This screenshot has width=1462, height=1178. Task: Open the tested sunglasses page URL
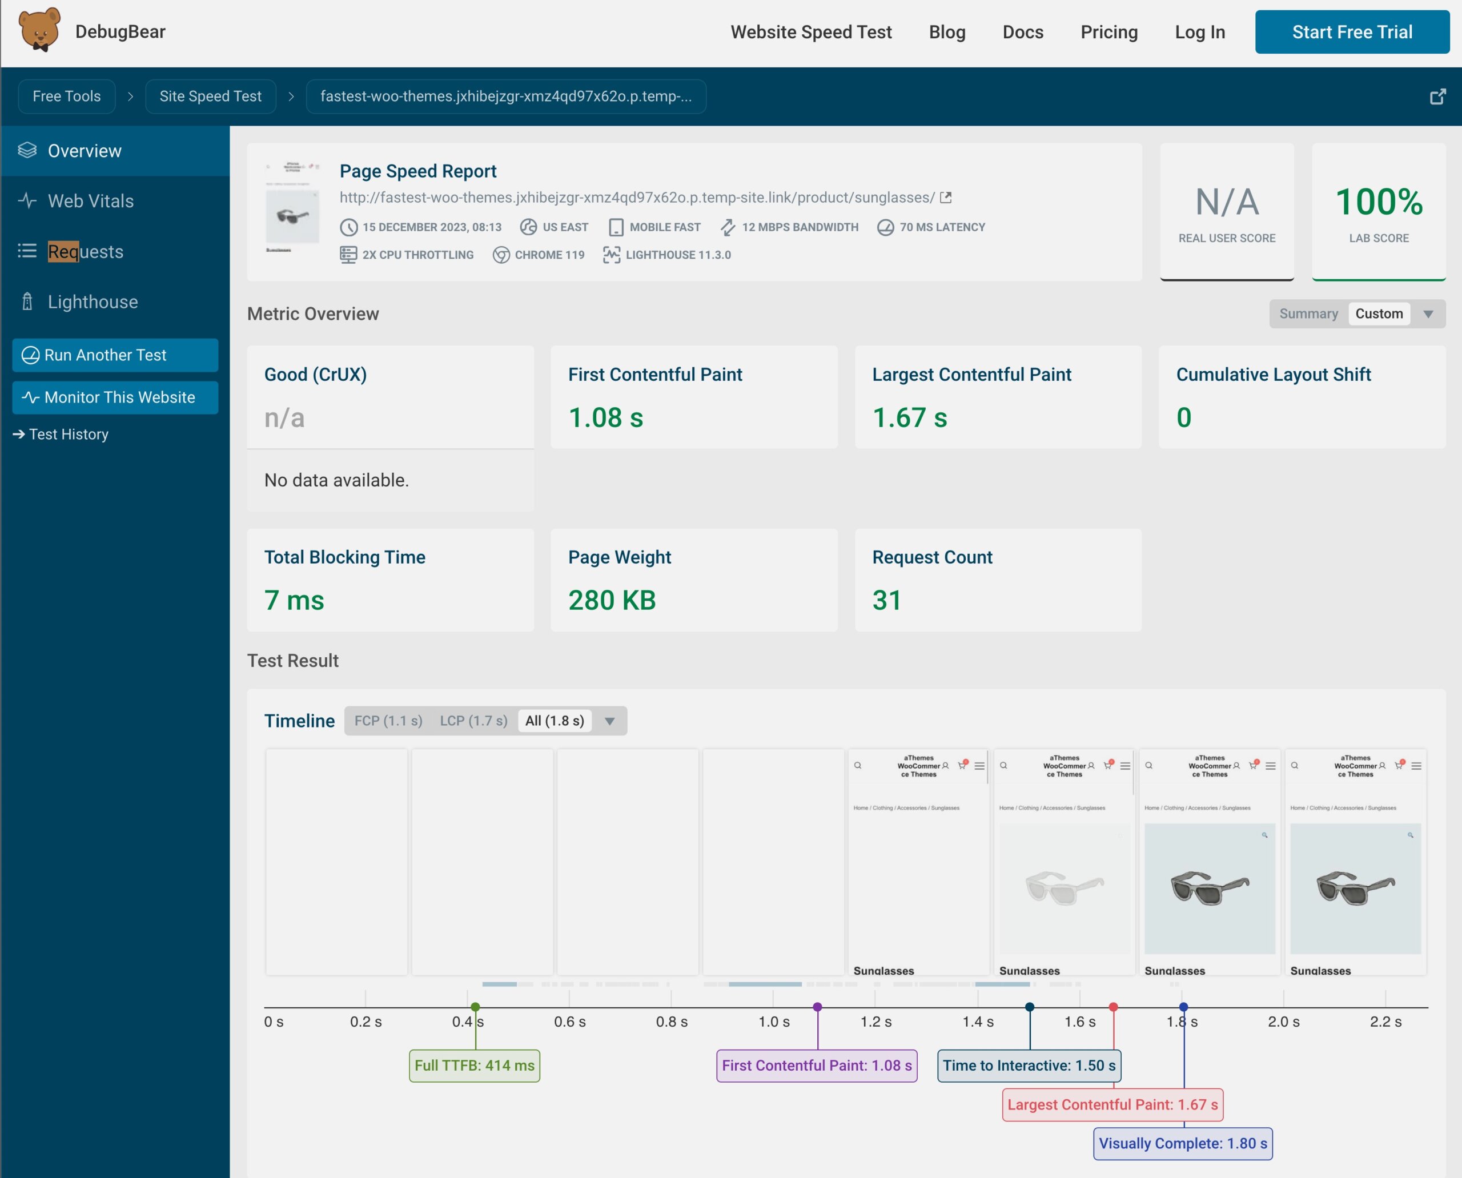tap(637, 198)
